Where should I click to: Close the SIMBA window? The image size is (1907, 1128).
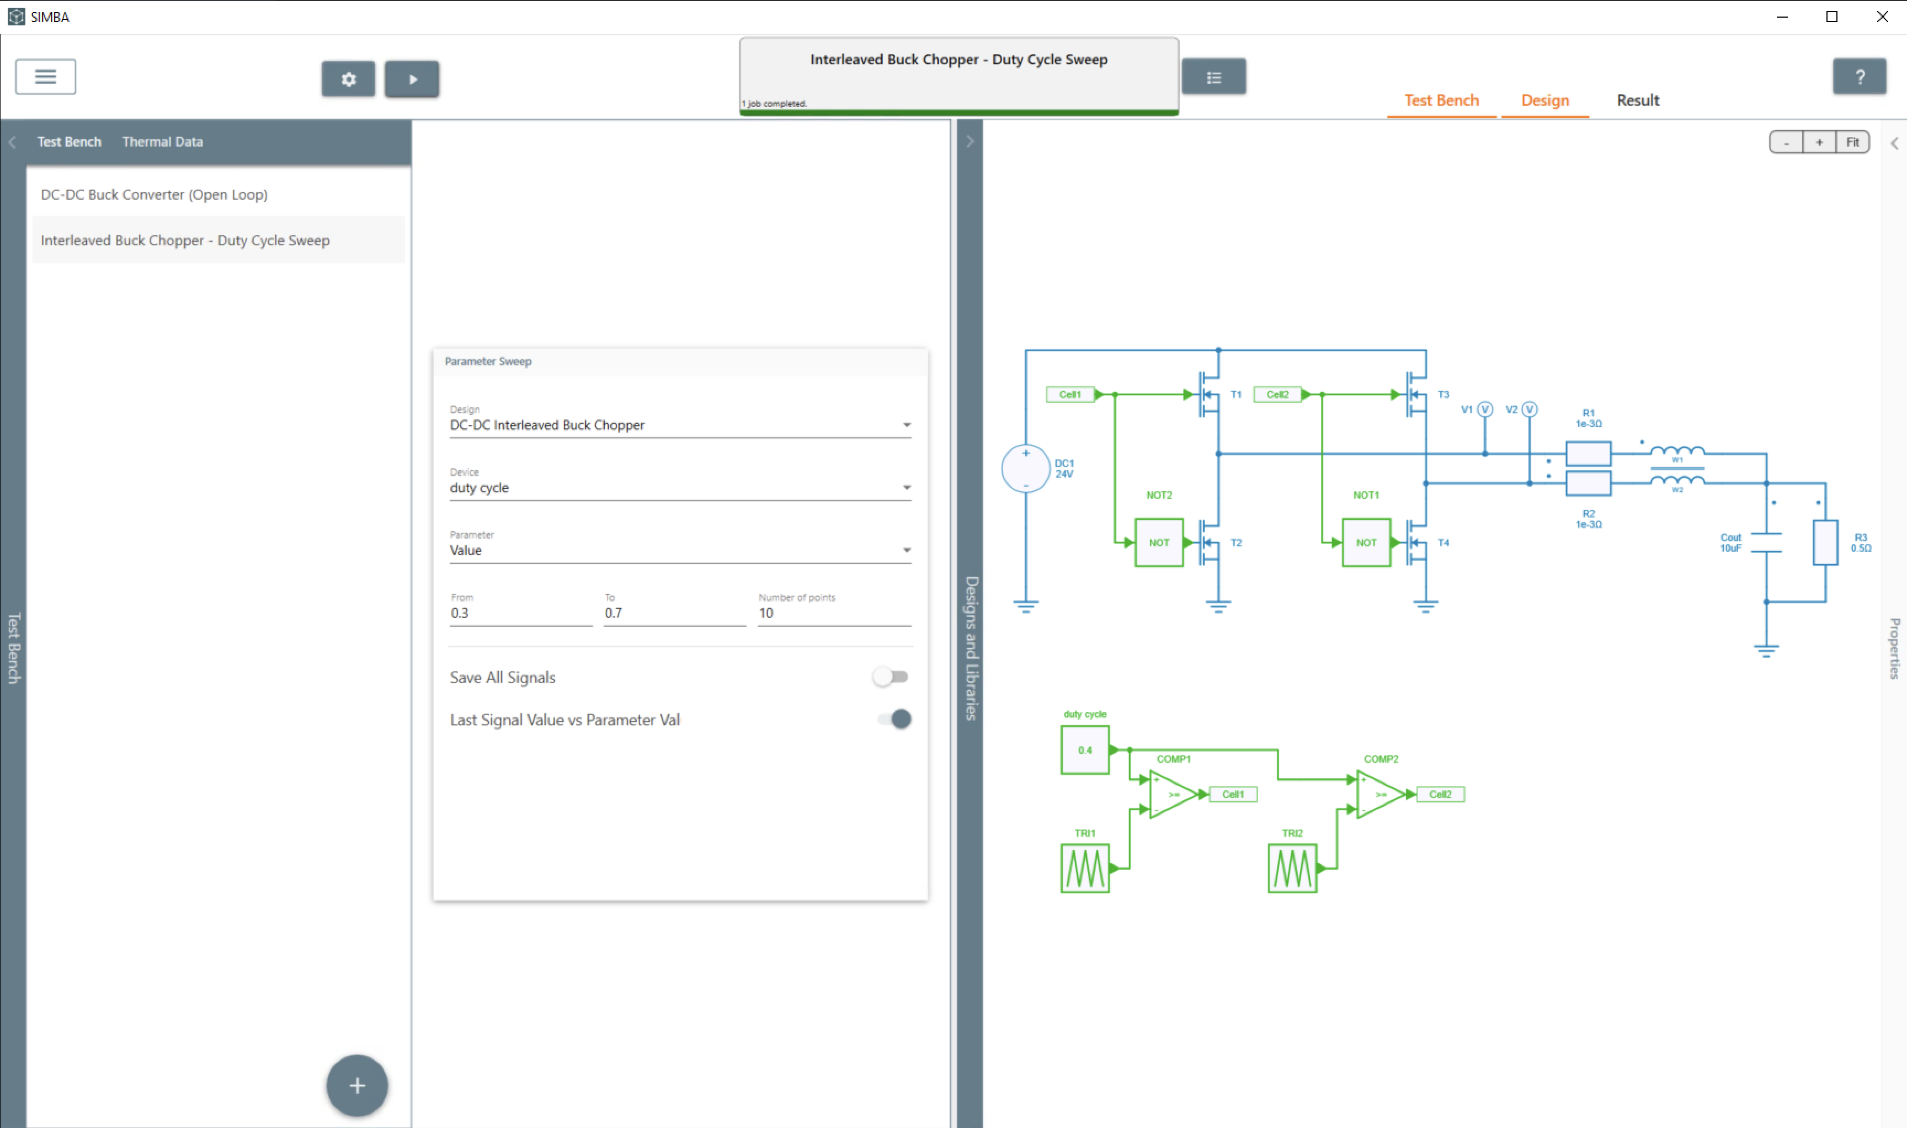[1882, 17]
